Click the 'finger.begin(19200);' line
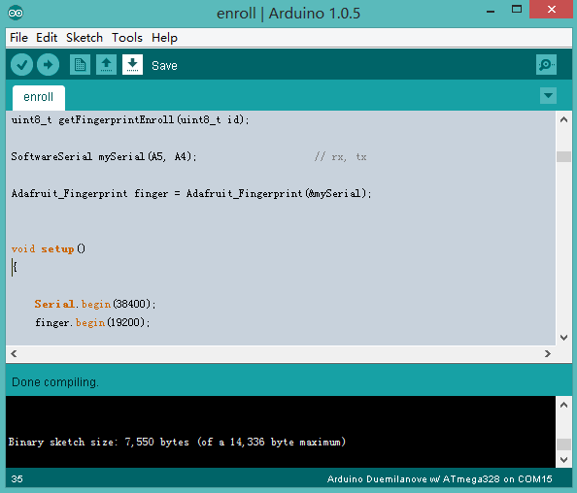Viewport: 577px width, 493px height. 92,323
